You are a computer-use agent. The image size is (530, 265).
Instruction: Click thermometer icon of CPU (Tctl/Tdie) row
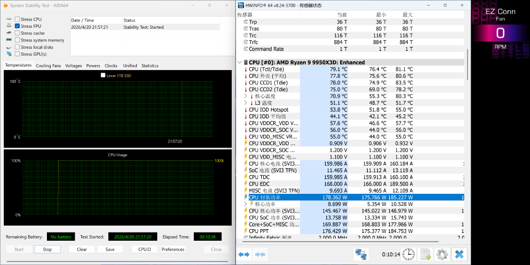(246, 70)
